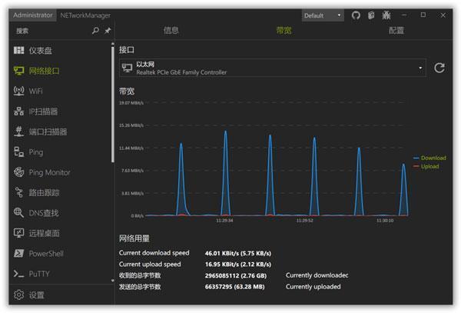Select the 网络接口 network interface icon
Image resolution: width=461 pixels, height=313 pixels.
click(x=18, y=71)
